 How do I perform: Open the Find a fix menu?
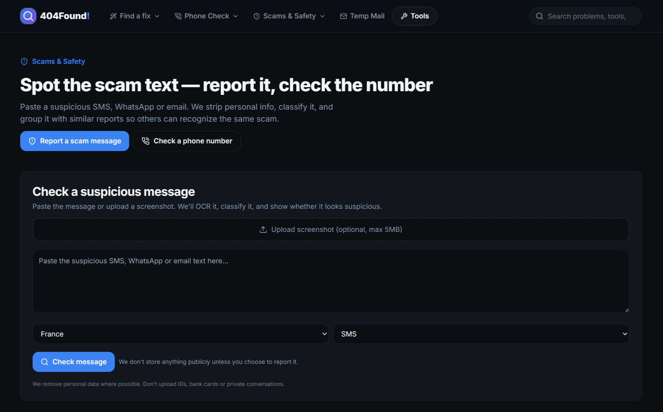(x=135, y=16)
